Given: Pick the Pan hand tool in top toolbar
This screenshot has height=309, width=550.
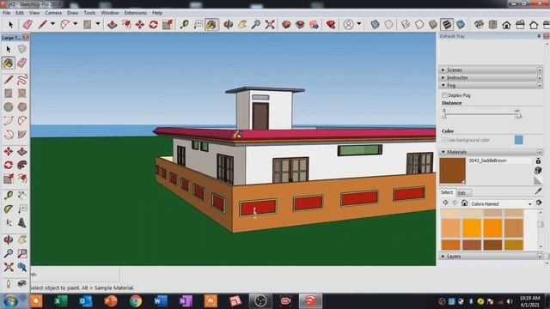Looking at the screenshot, I should [x=242, y=25].
